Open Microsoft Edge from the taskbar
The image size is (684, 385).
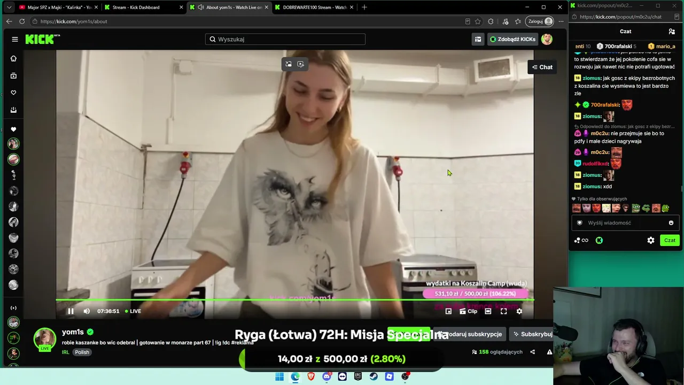[x=295, y=376]
